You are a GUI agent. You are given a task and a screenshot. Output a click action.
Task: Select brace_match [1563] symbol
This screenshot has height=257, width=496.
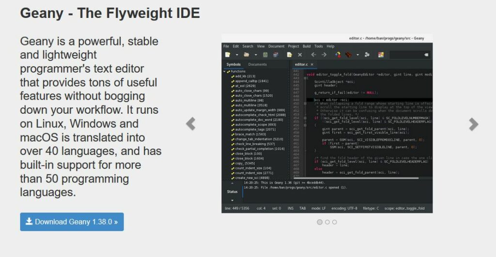point(250,135)
